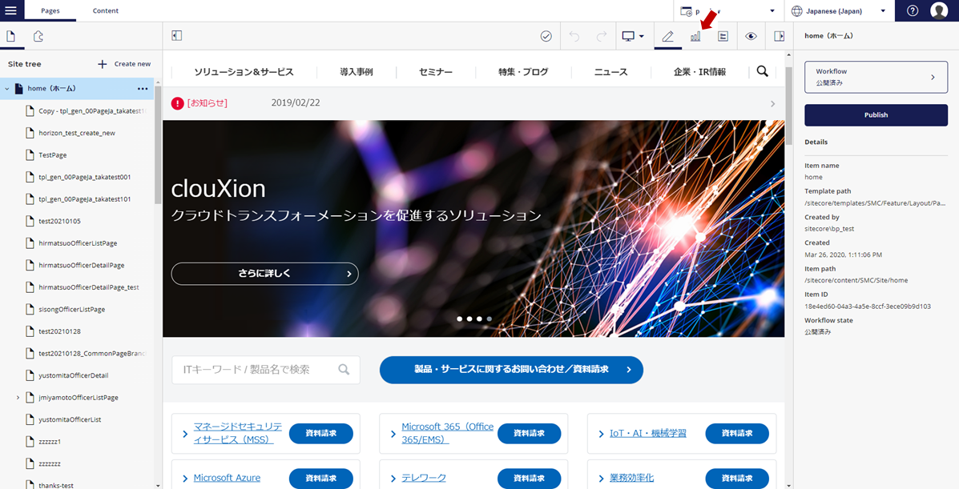The width and height of the screenshot is (959, 489).
Task: Select sisongOfficerListPage tree item
Action: [x=71, y=309]
